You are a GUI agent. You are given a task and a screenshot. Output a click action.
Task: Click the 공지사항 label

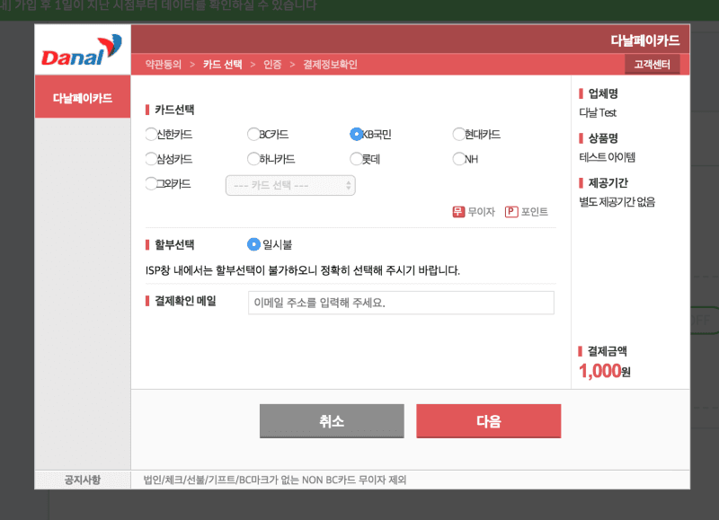click(82, 480)
